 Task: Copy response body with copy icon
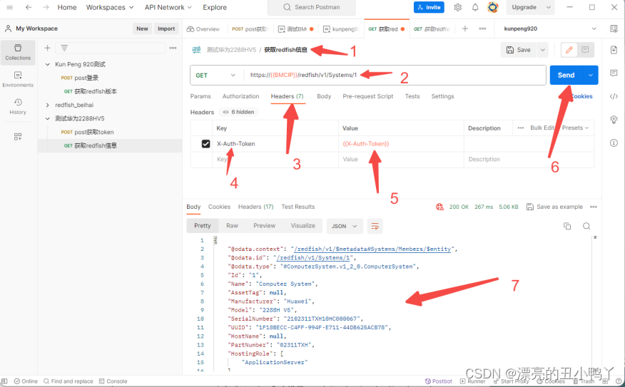pyautogui.click(x=567, y=226)
